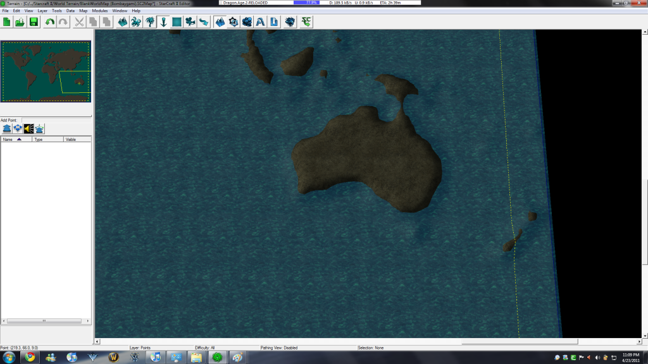Switch to the Units layer creature icon
648x364 pixels.
point(136,22)
